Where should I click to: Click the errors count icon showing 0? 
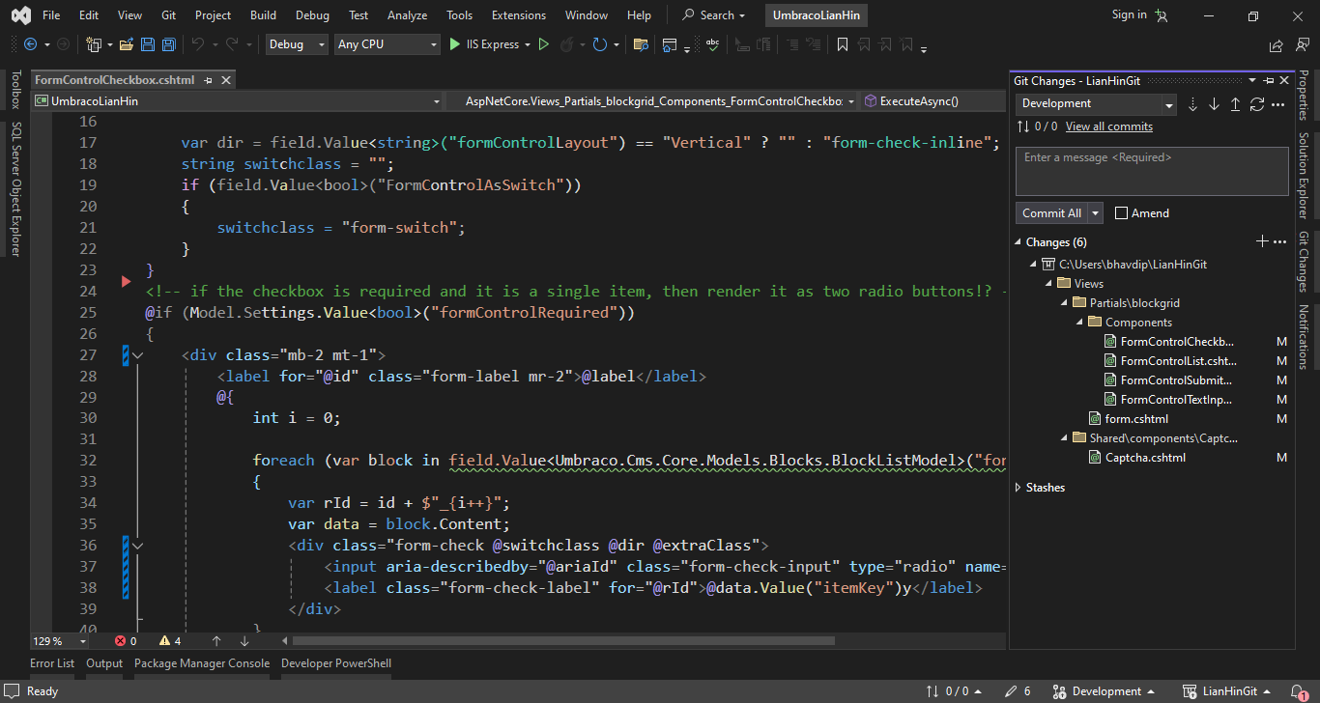pyautogui.click(x=120, y=640)
